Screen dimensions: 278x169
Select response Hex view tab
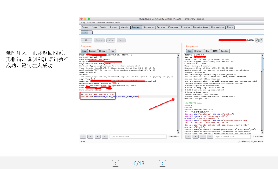(207, 51)
